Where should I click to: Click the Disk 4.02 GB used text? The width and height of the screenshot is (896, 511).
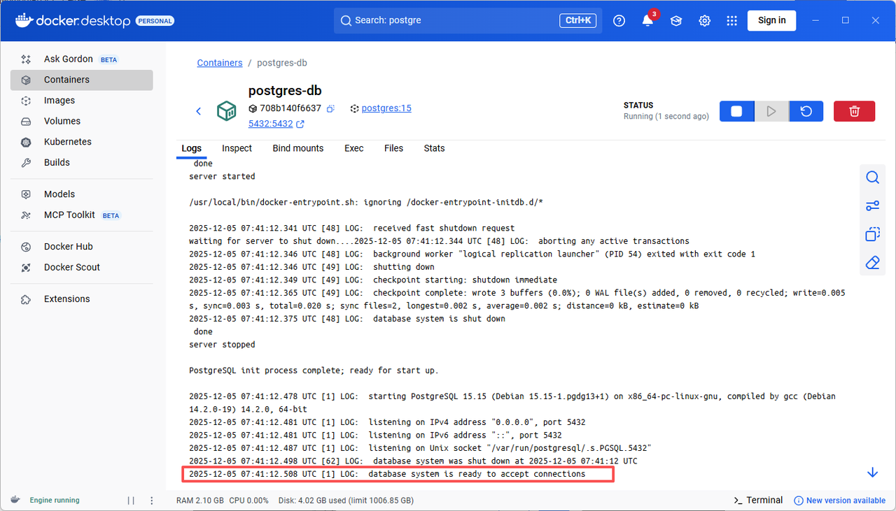coord(346,501)
